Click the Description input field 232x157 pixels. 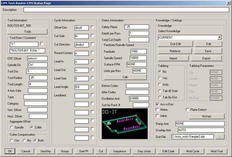[x=126, y=10]
